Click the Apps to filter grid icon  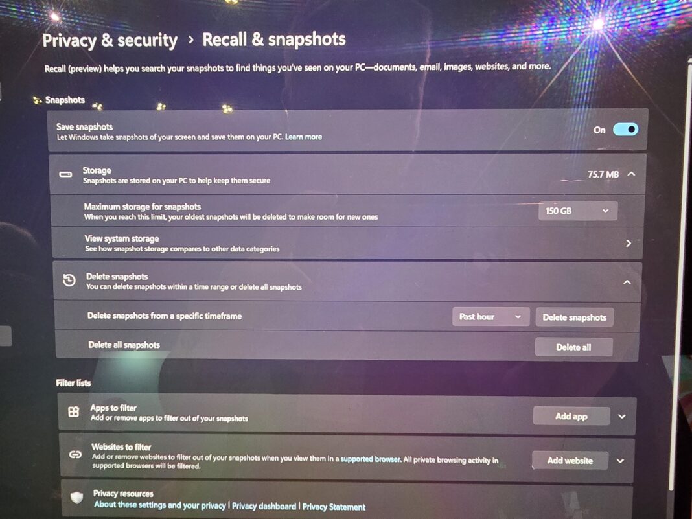click(74, 411)
